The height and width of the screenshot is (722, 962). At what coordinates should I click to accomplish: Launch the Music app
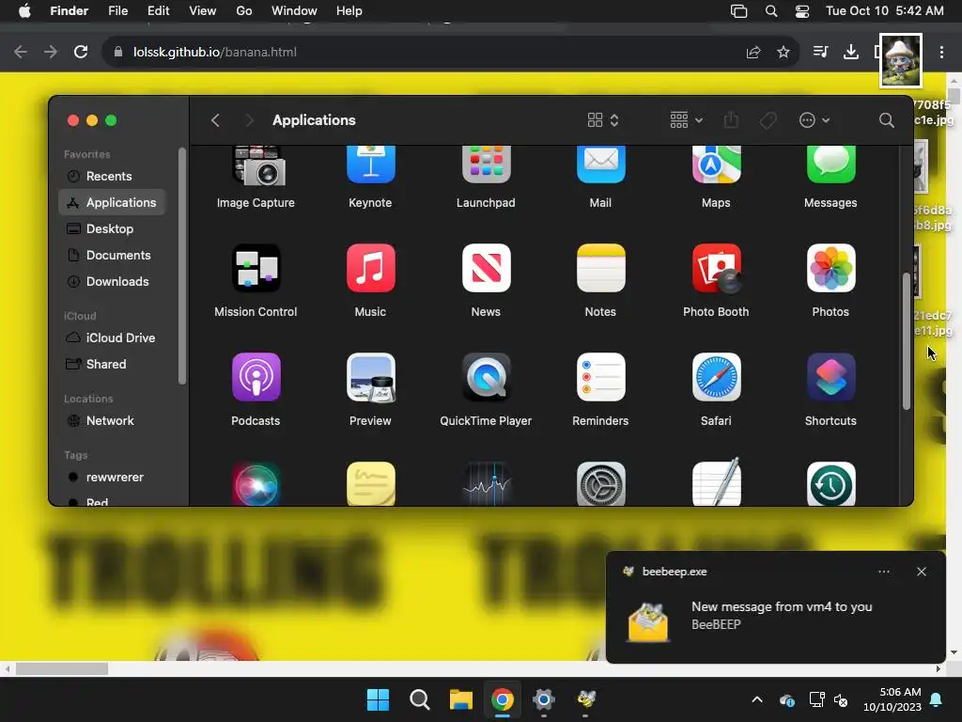click(370, 268)
